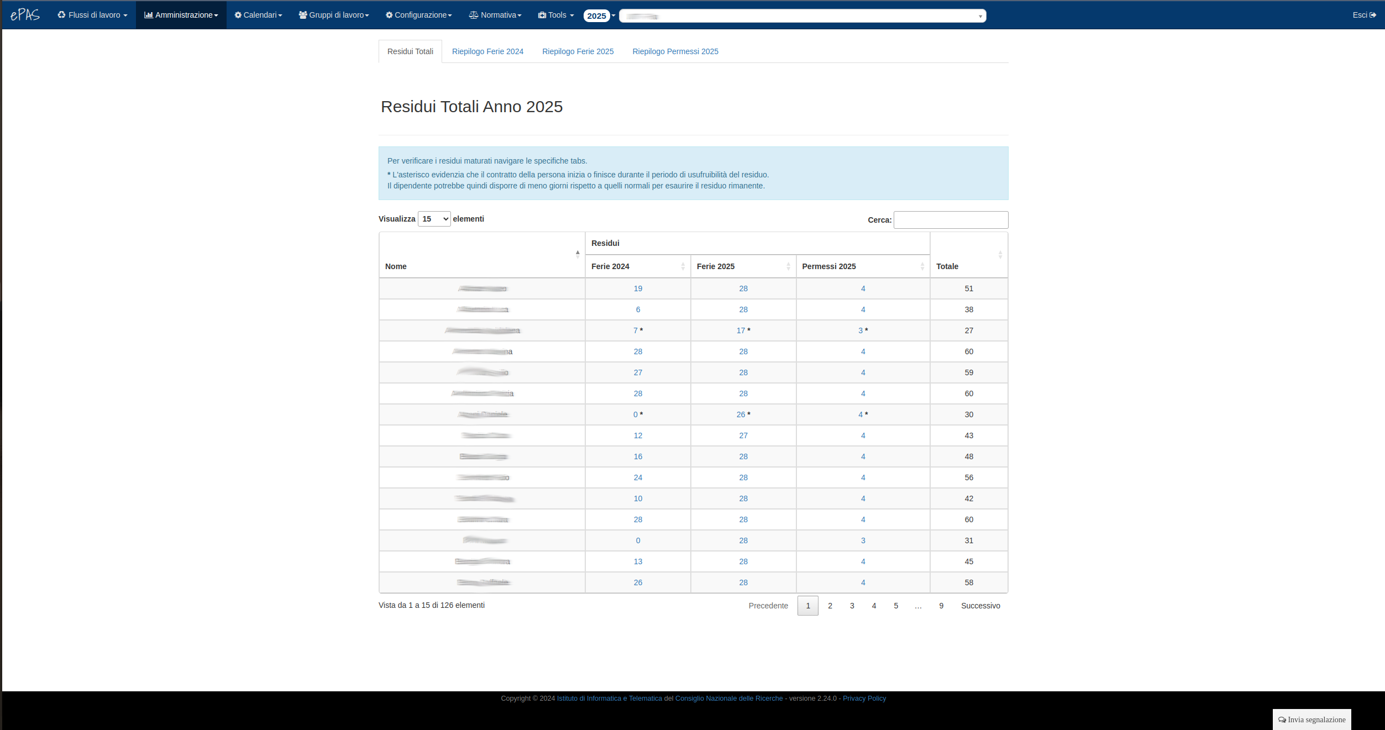Open the Visualizza elements count dropdown
The image size is (1385, 730).
pyautogui.click(x=434, y=219)
